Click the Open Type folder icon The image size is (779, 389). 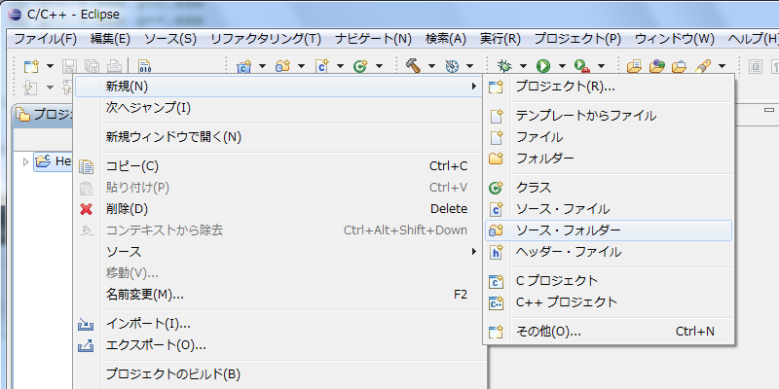coord(635,66)
